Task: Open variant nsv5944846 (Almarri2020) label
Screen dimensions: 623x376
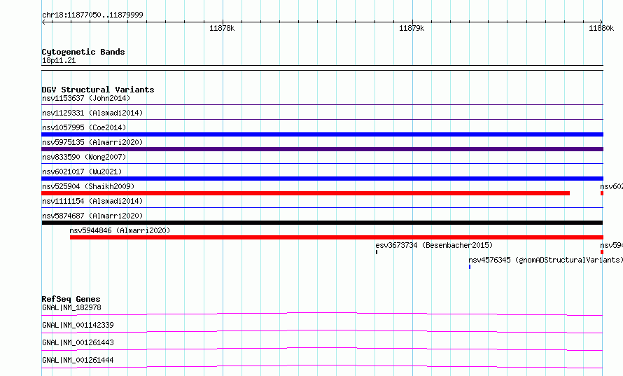Action: click(120, 230)
